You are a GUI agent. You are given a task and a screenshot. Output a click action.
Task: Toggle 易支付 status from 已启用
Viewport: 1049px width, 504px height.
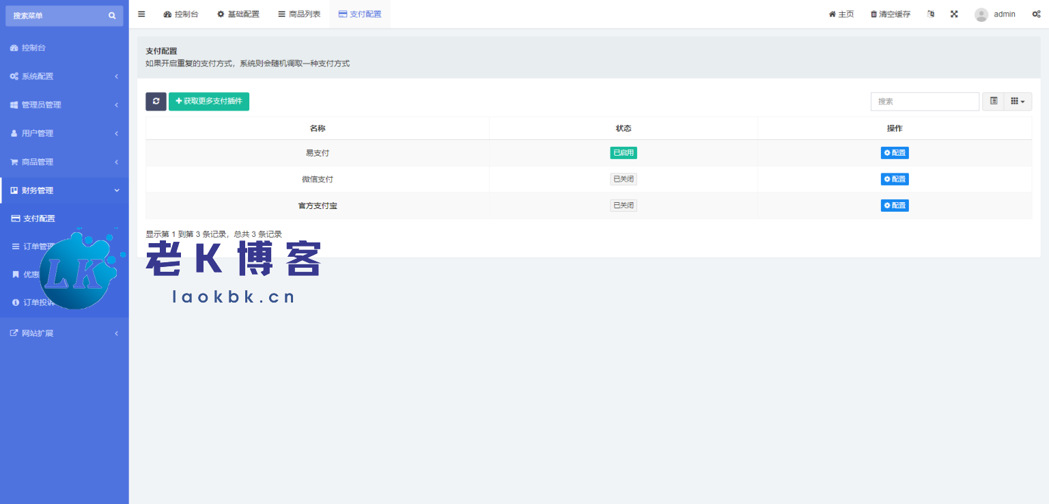coord(623,152)
